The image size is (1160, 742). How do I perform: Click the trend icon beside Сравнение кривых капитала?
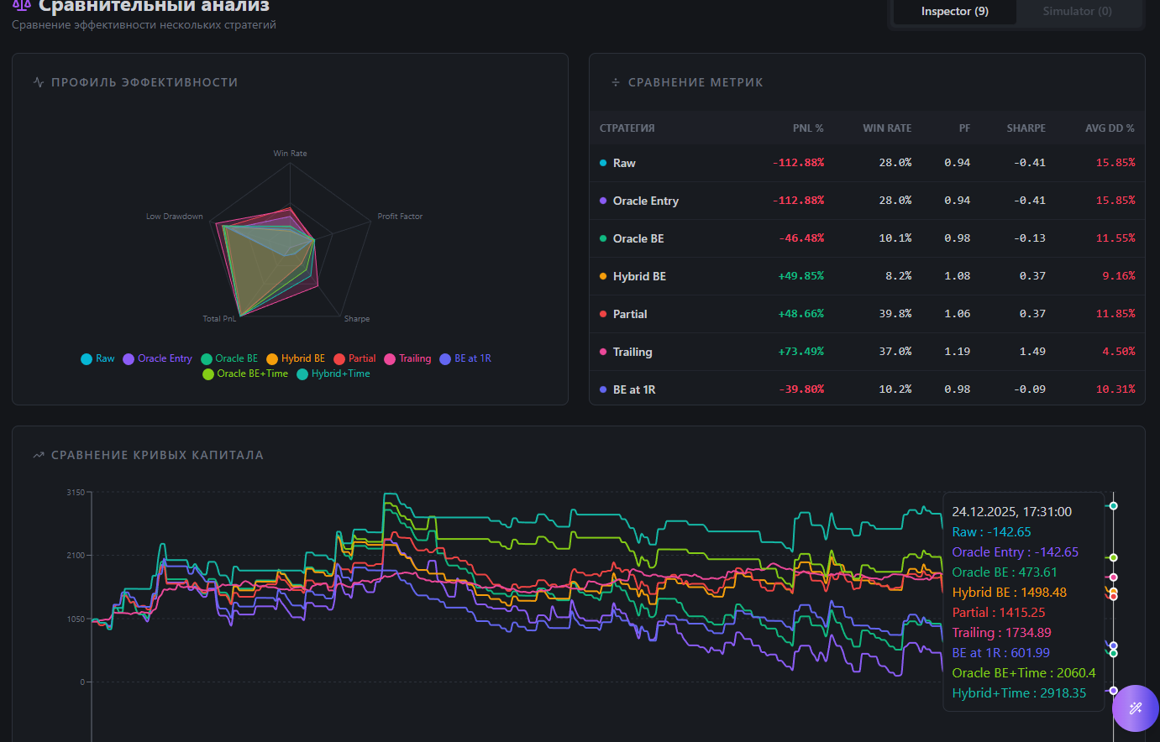click(x=39, y=455)
